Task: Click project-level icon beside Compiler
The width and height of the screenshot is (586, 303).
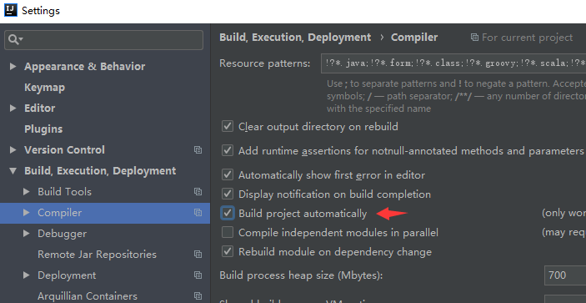Action: pyautogui.click(x=198, y=213)
